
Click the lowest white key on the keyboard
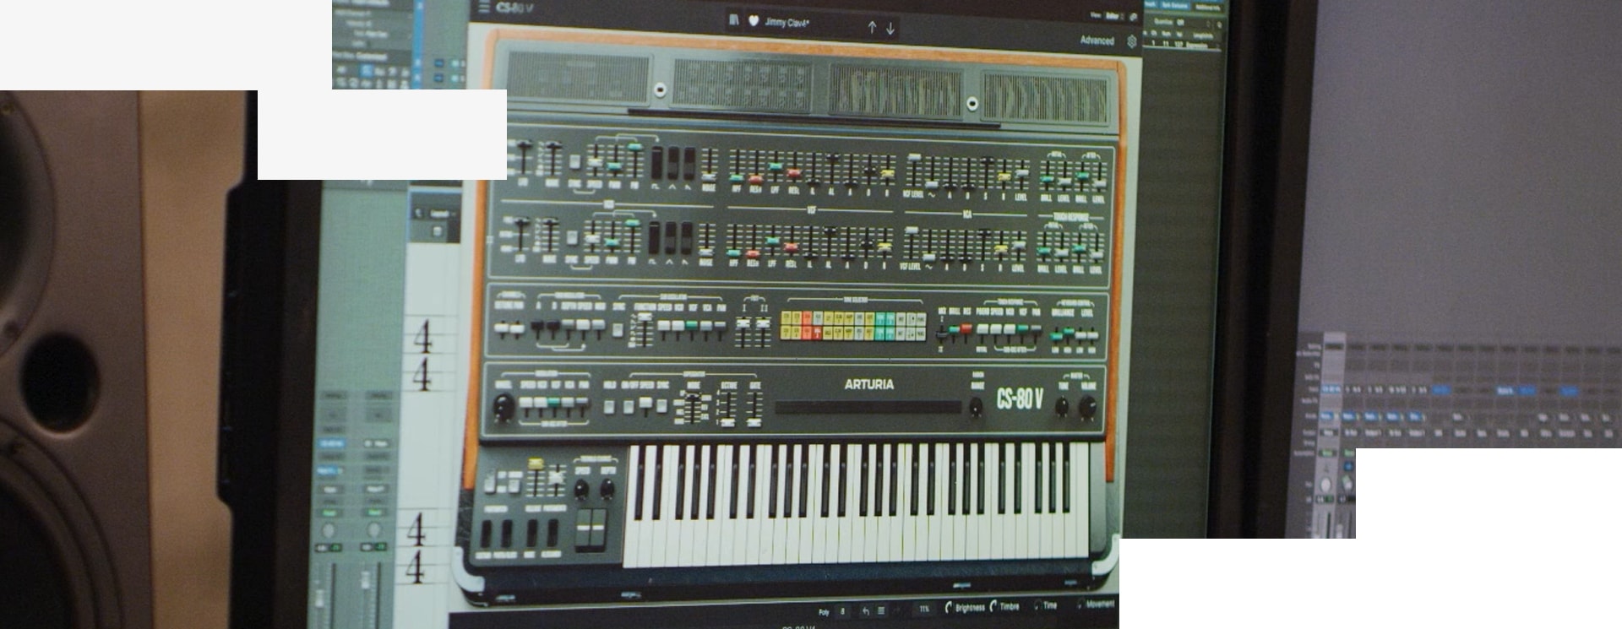click(x=633, y=507)
